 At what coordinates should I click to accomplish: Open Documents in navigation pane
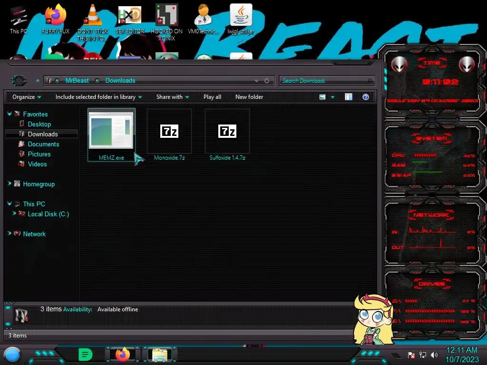[43, 144]
